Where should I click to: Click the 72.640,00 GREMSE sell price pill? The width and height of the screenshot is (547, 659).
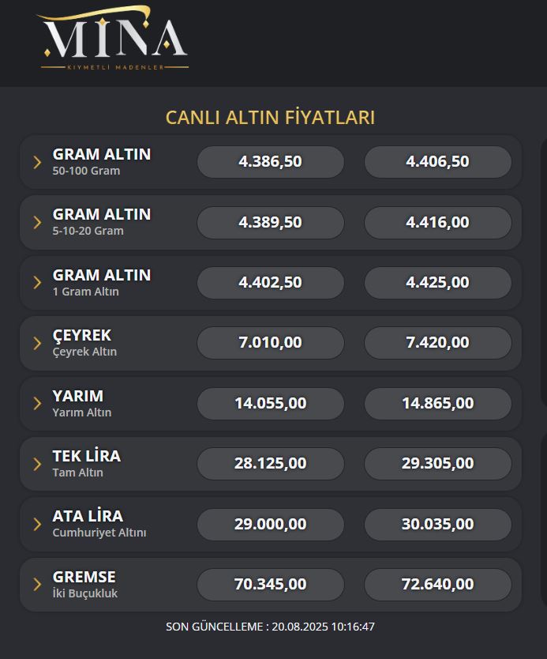pos(437,584)
